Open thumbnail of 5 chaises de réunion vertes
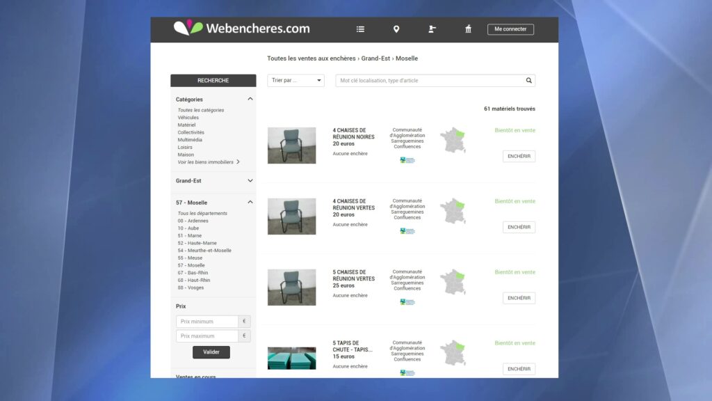Screen dimensions: 712x401 (291, 288)
